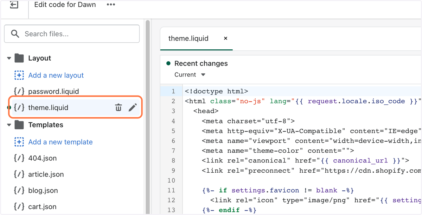Click the meta viewport line 6
Viewport: 422px width, 215px height.
click(x=312, y=141)
